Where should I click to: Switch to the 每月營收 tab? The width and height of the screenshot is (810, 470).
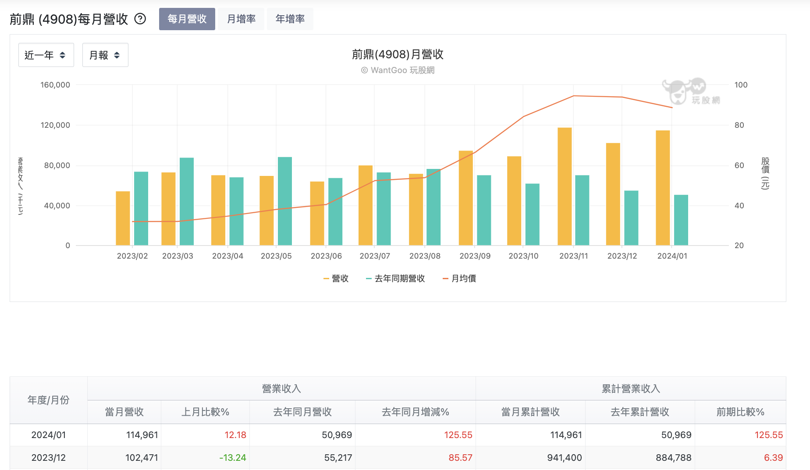[x=187, y=19]
